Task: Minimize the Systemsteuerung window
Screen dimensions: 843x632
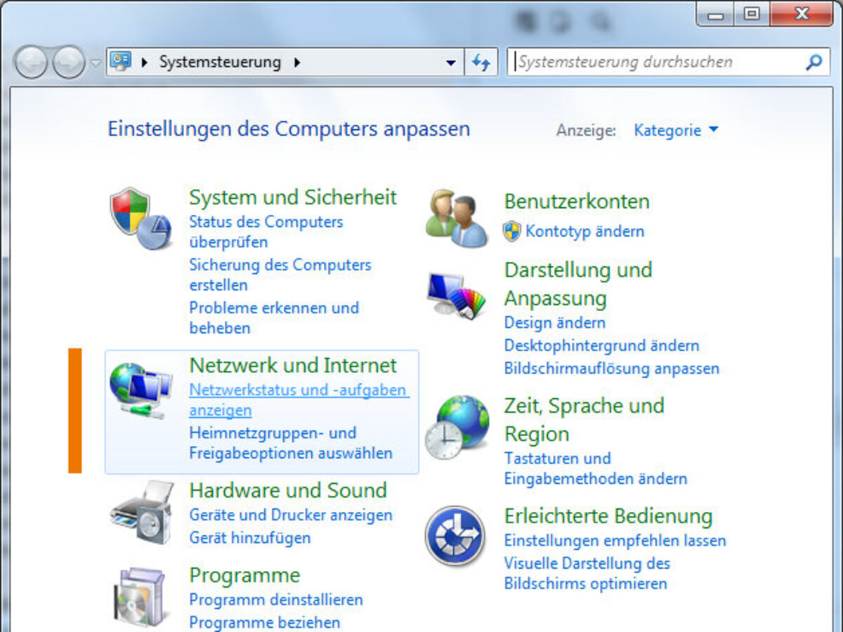Action: coord(716,13)
